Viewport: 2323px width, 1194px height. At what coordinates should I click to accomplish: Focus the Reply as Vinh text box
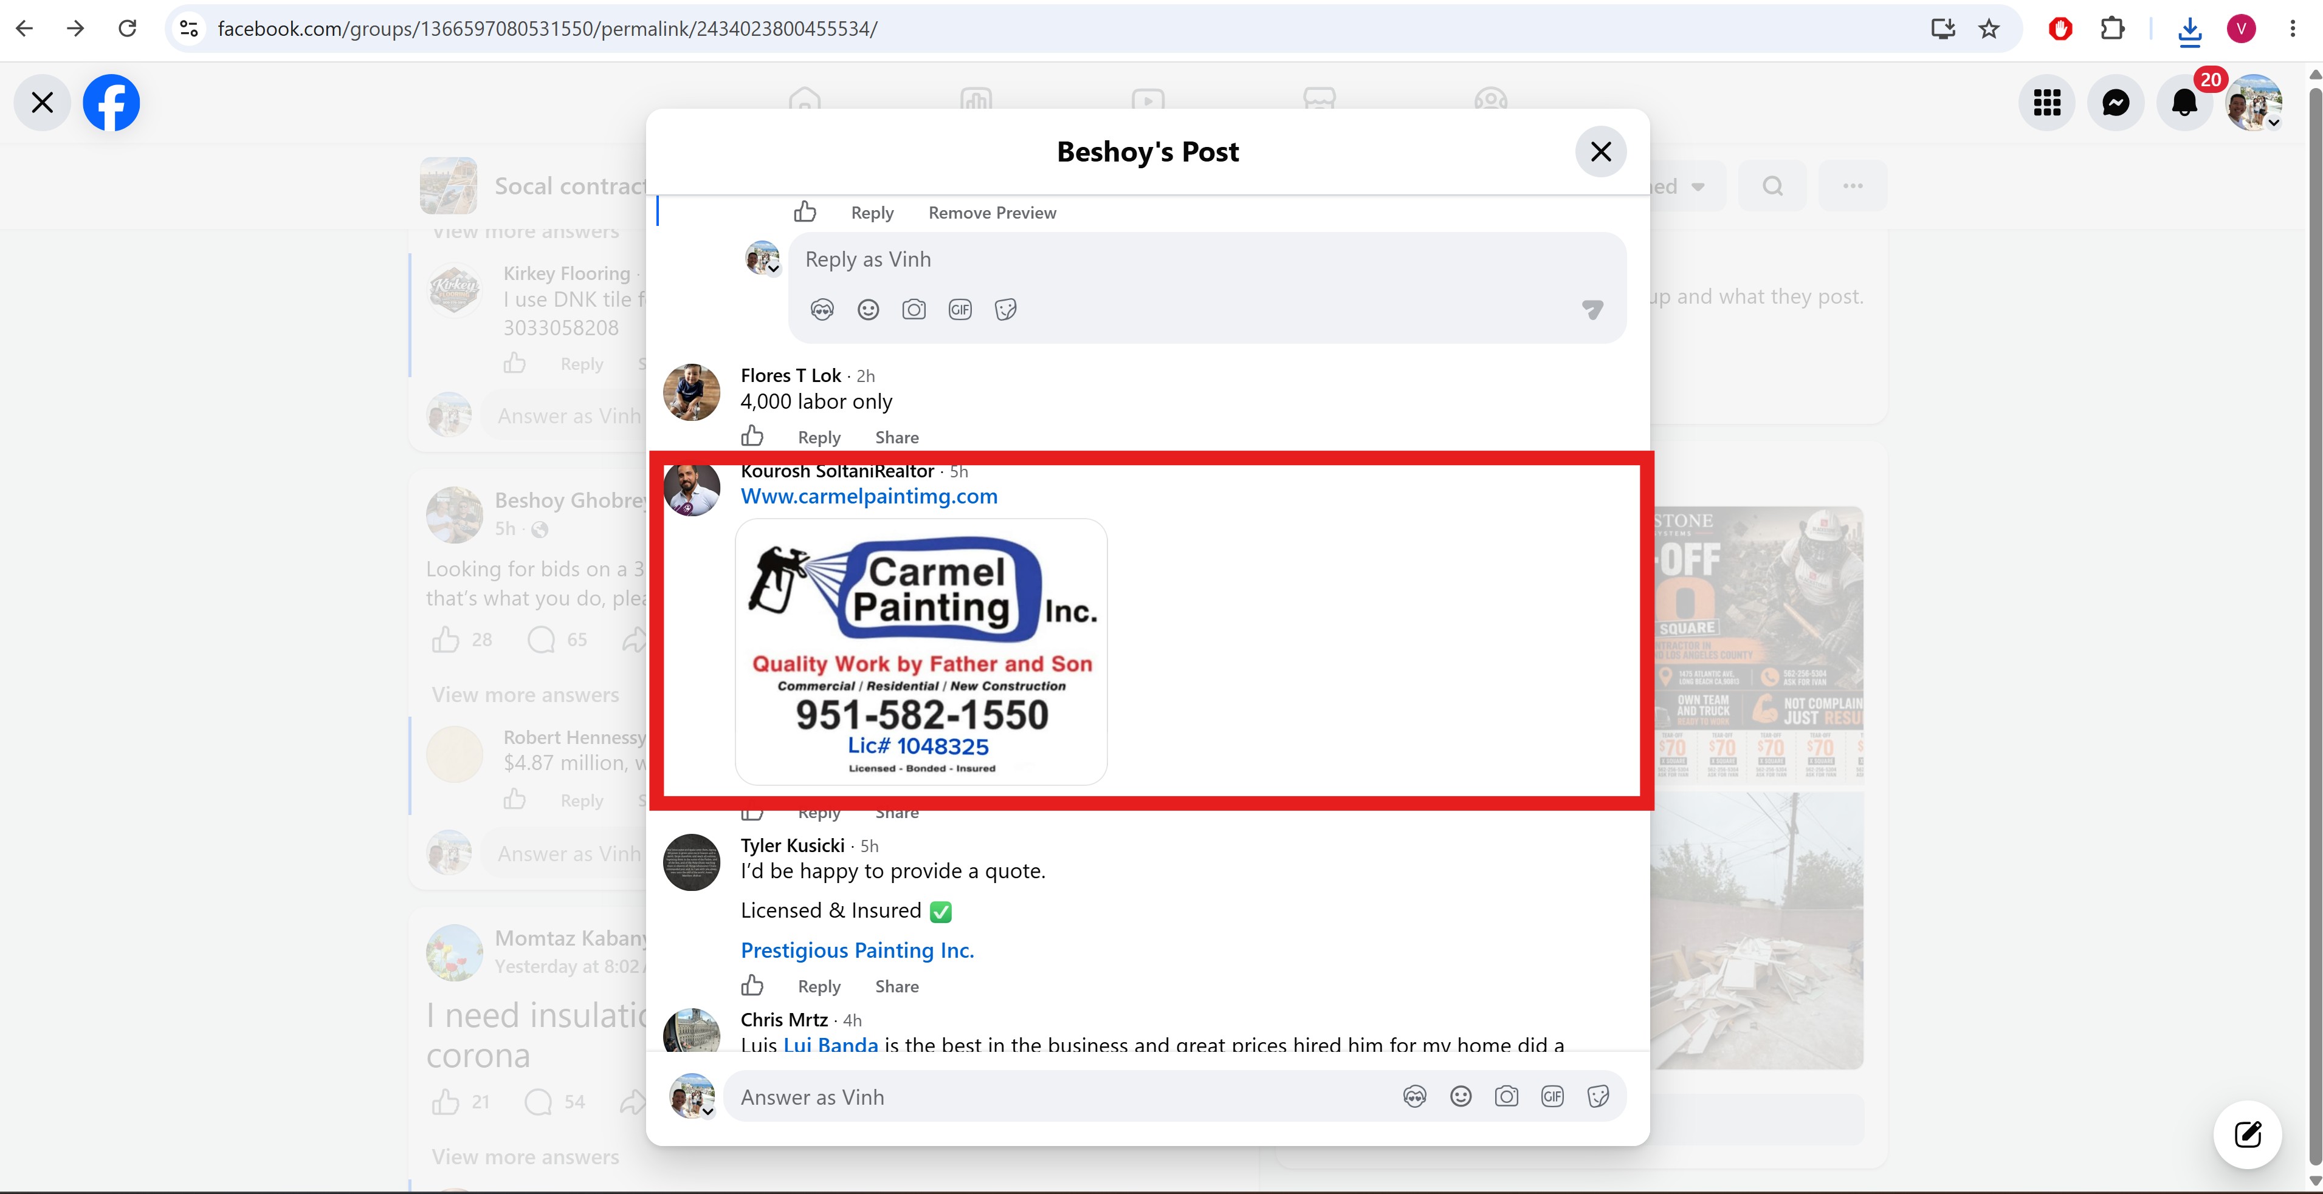point(1206,259)
